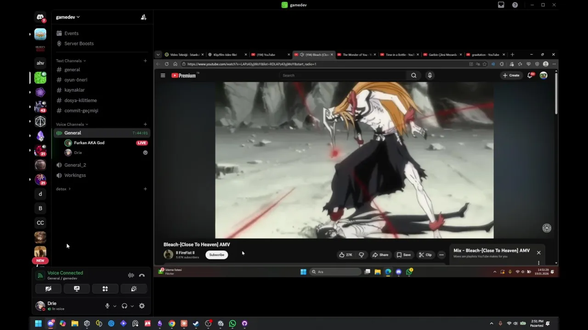Click Voice Connected status text

pyautogui.click(x=65, y=273)
